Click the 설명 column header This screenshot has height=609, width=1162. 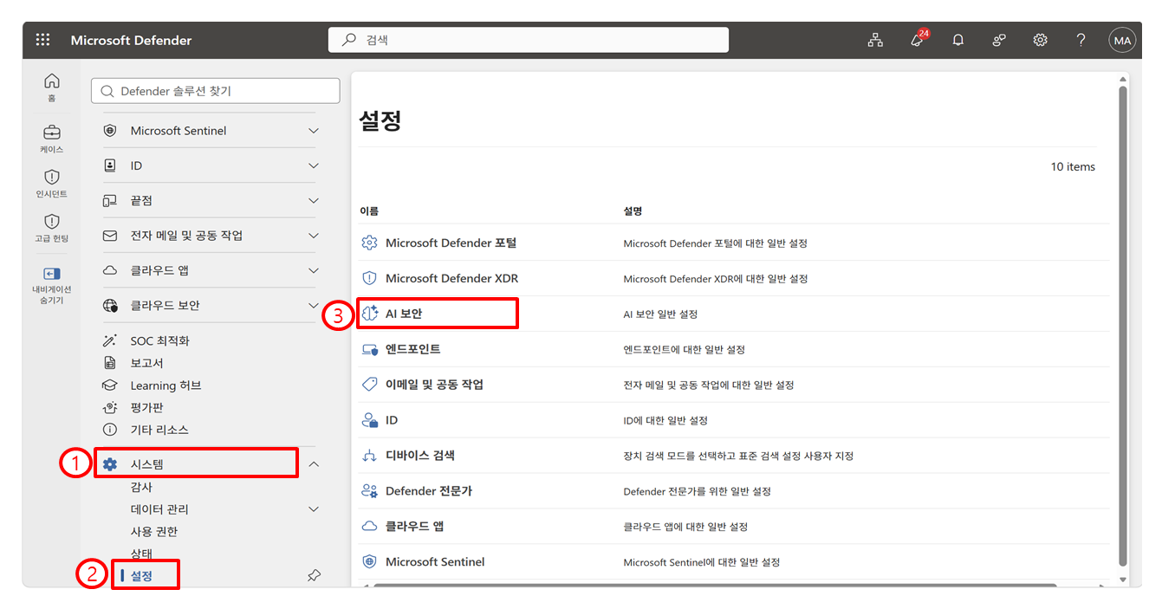point(633,211)
